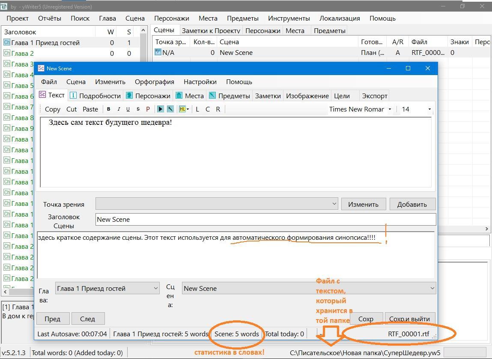Toggle bold formatting in the scene editor
The width and height of the screenshot is (492, 359).
(x=109, y=109)
